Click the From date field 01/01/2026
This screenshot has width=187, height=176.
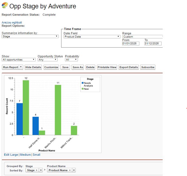click(131, 43)
